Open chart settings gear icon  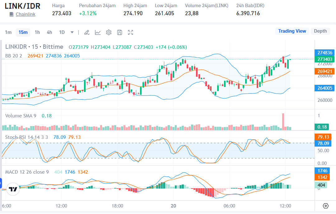(x=109, y=32)
